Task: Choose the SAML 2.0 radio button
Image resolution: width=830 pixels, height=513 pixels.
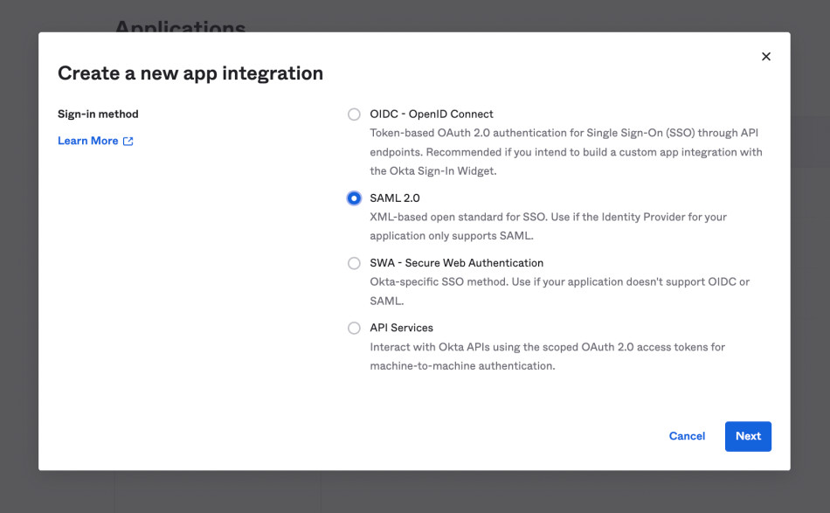Action: coord(354,198)
